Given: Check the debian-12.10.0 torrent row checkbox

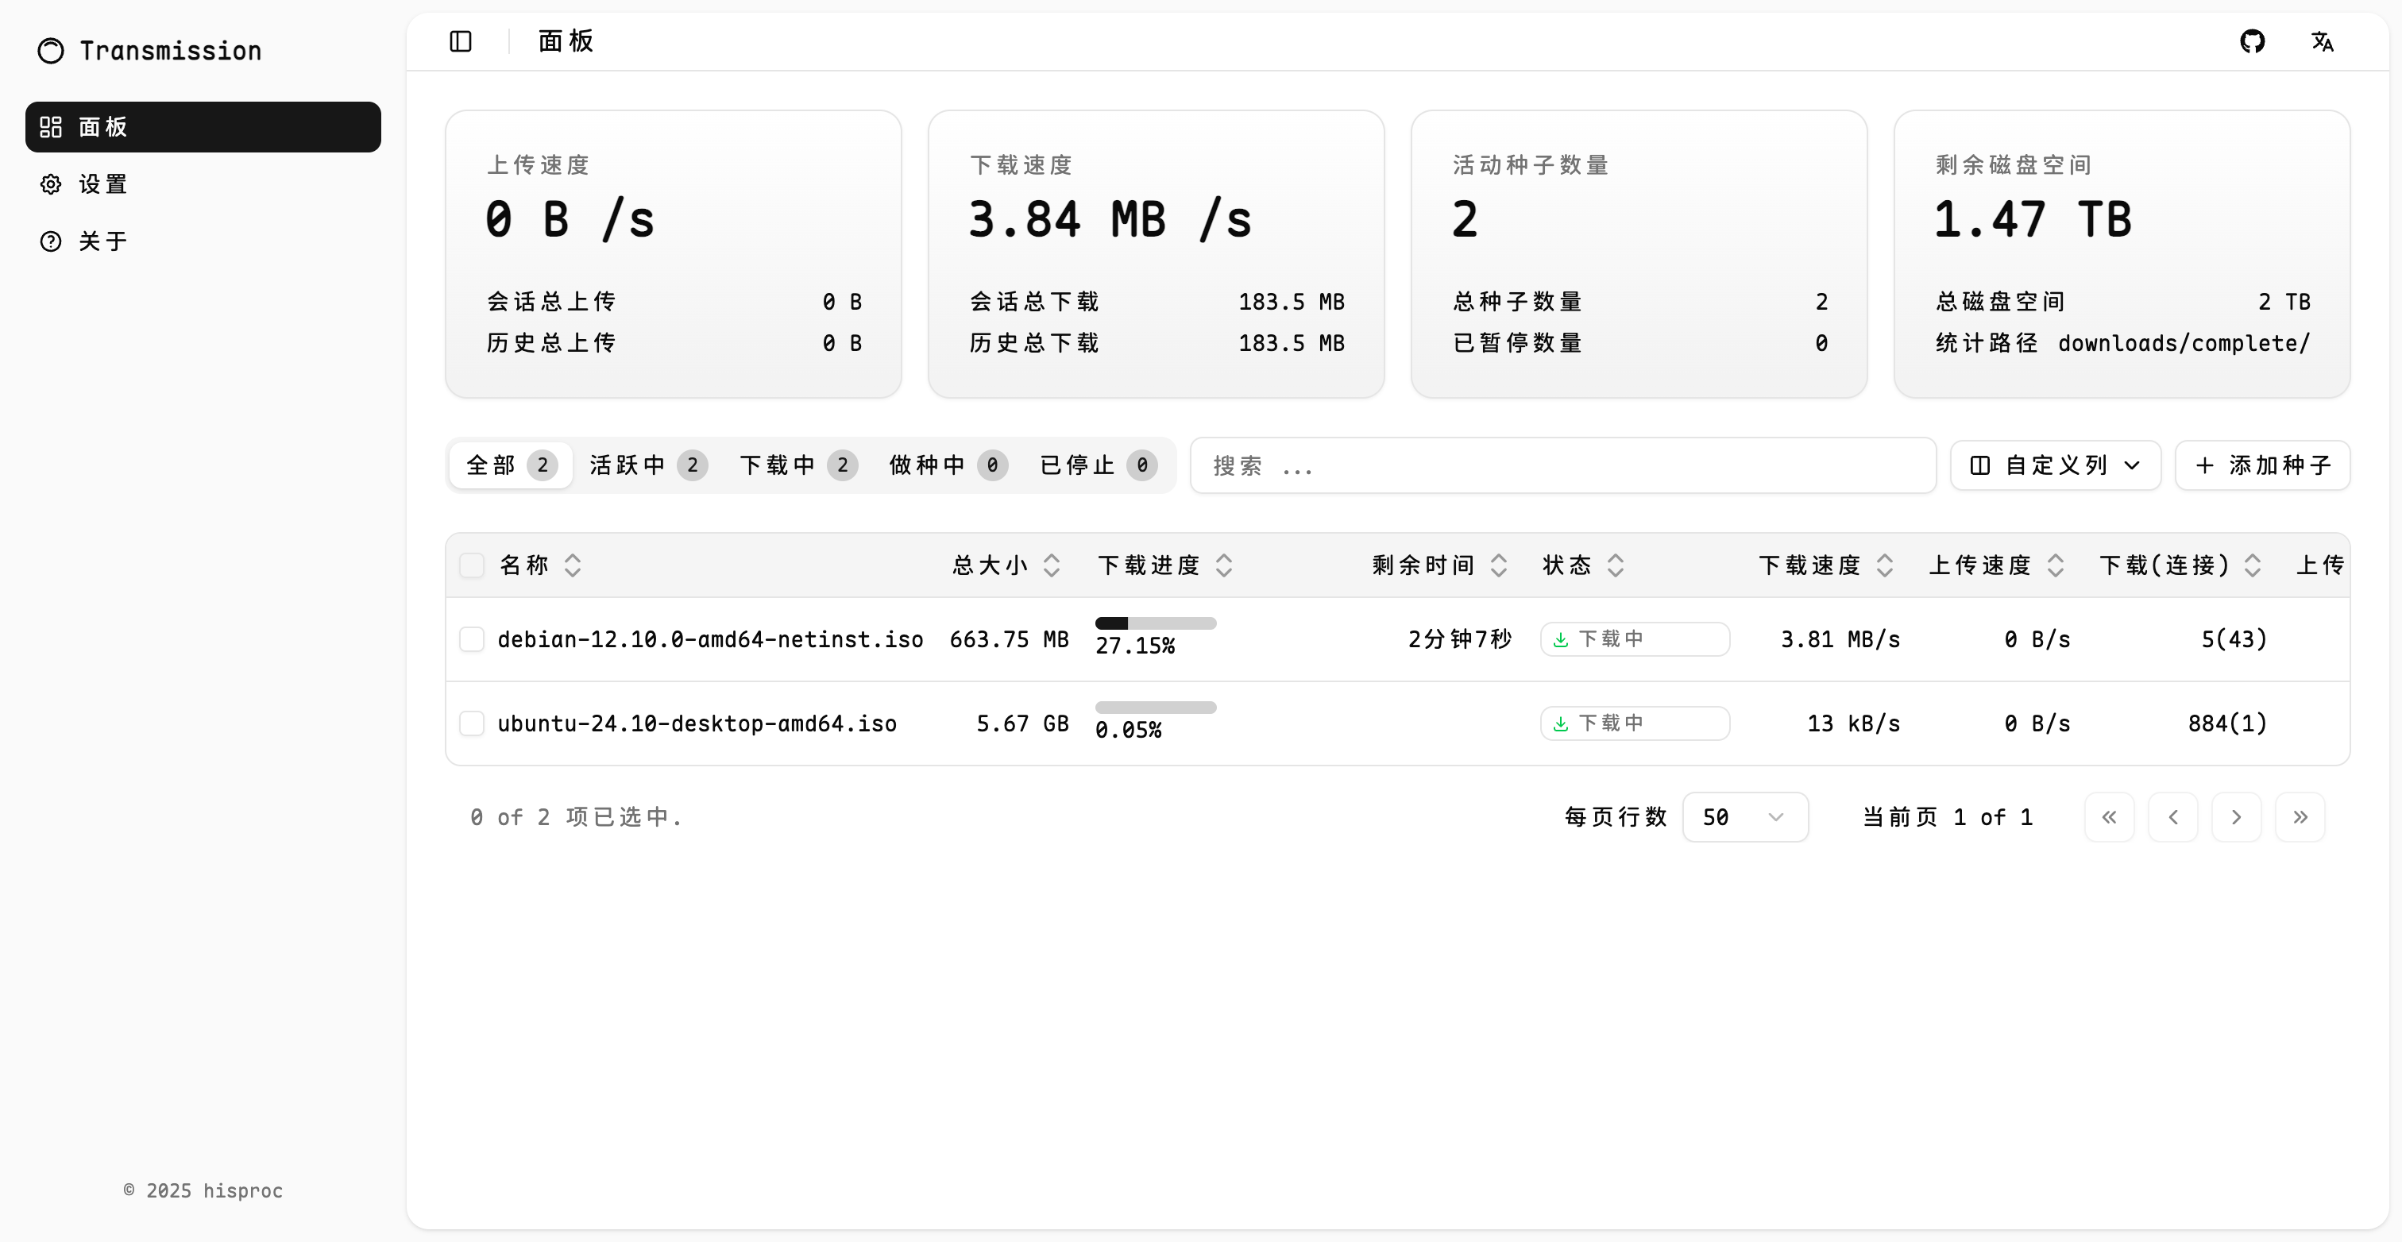Looking at the screenshot, I should coord(472,638).
